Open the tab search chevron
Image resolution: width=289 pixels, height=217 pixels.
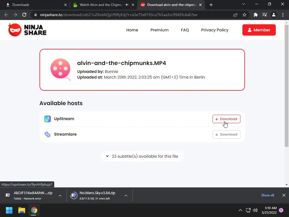tap(244, 4)
